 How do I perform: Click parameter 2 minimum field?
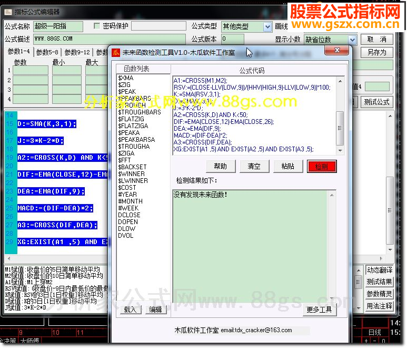(x=67, y=80)
